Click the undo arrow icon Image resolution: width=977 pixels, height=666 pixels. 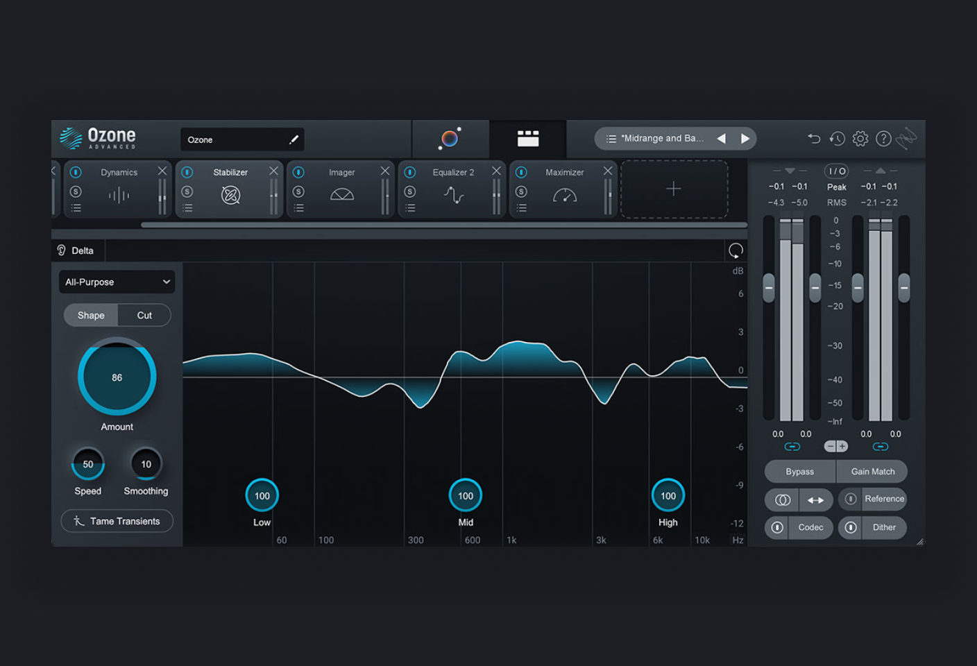814,139
